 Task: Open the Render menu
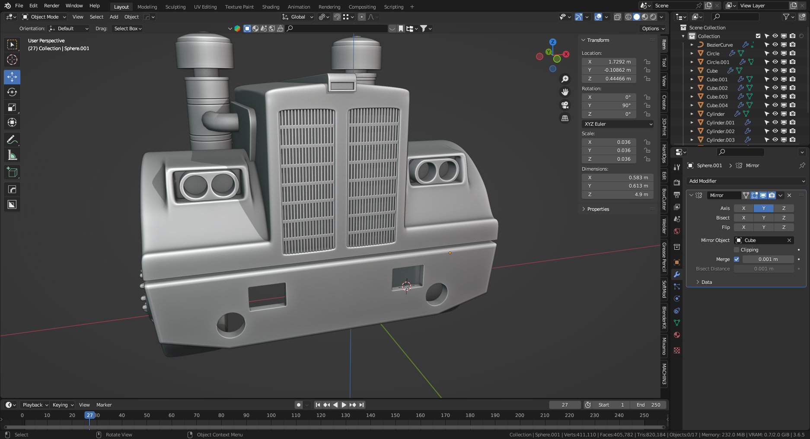point(51,6)
